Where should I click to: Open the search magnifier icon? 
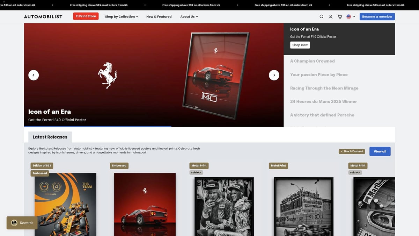322,16
